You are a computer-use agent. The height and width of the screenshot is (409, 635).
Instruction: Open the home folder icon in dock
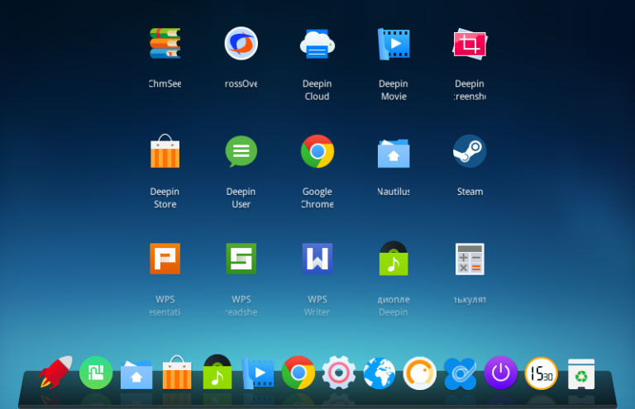point(136,375)
